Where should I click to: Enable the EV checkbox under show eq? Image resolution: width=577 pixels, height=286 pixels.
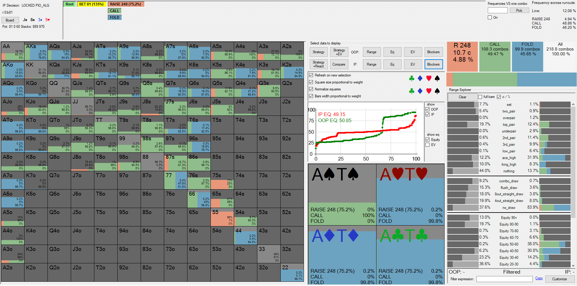click(428, 145)
